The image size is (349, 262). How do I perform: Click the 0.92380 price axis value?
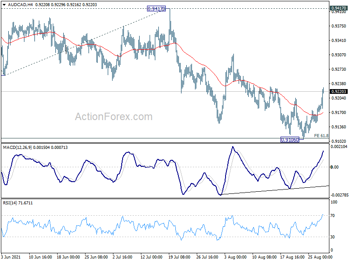339,84
